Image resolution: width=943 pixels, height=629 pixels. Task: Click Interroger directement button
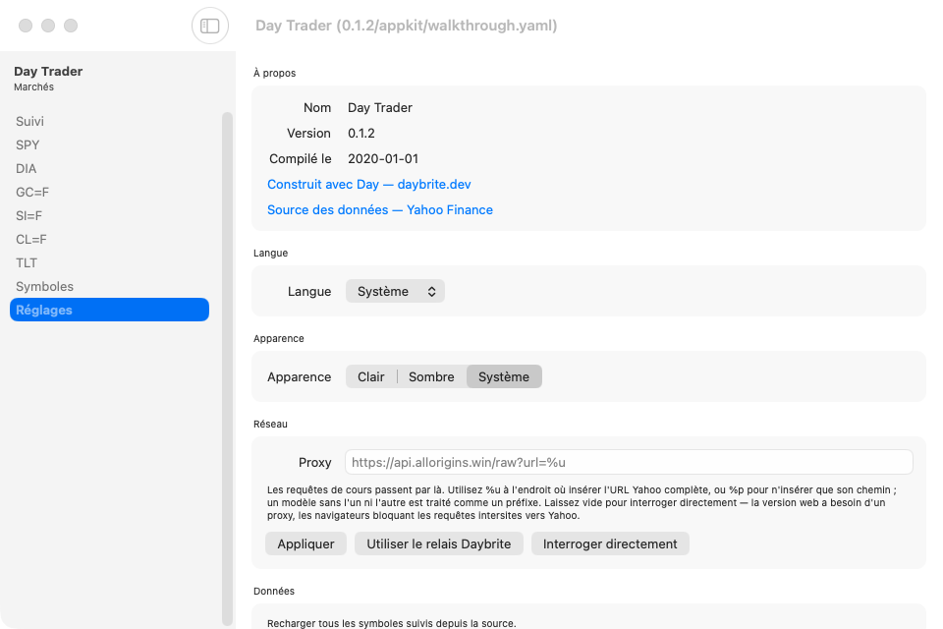click(x=610, y=544)
